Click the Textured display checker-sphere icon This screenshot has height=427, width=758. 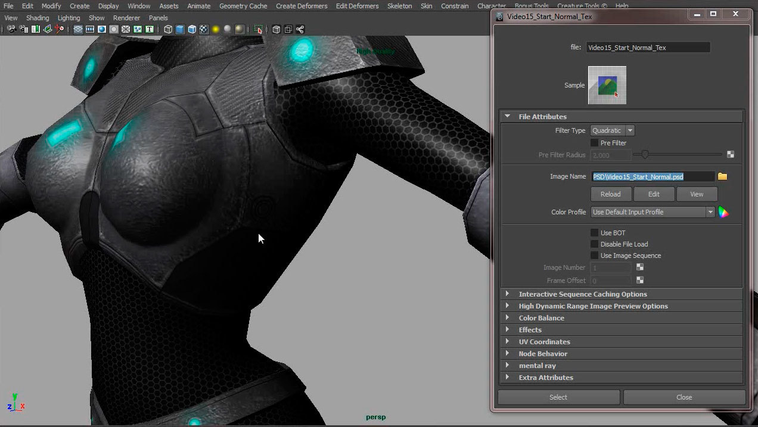tap(204, 29)
